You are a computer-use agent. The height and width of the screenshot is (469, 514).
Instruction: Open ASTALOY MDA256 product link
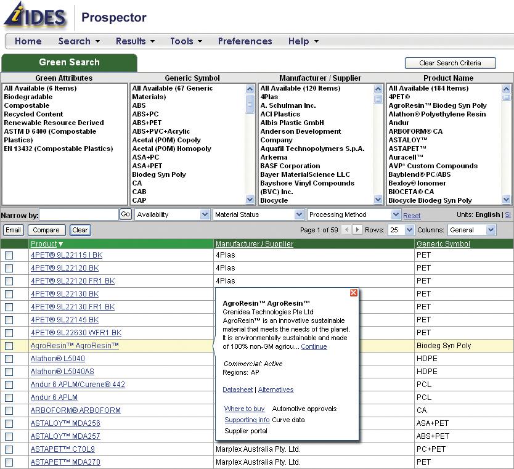click(65, 423)
